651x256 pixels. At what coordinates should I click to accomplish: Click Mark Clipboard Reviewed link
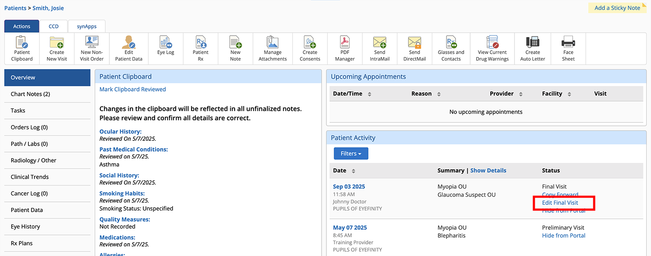[x=133, y=89]
